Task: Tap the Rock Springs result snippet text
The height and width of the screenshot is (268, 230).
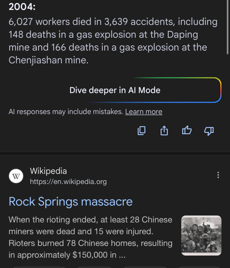Action: tap(90, 237)
